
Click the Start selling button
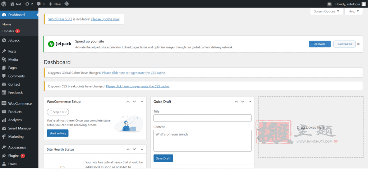[58, 133]
